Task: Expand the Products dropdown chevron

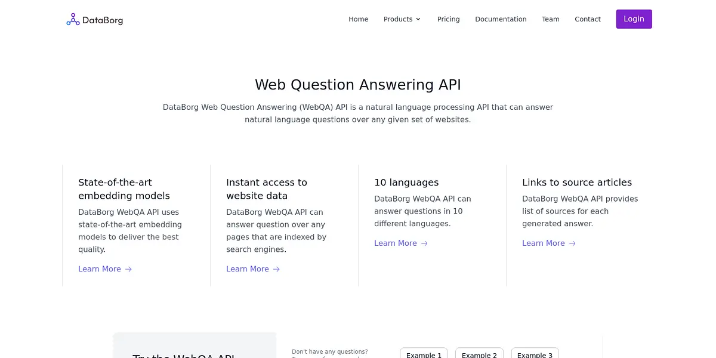Action: pos(418,19)
